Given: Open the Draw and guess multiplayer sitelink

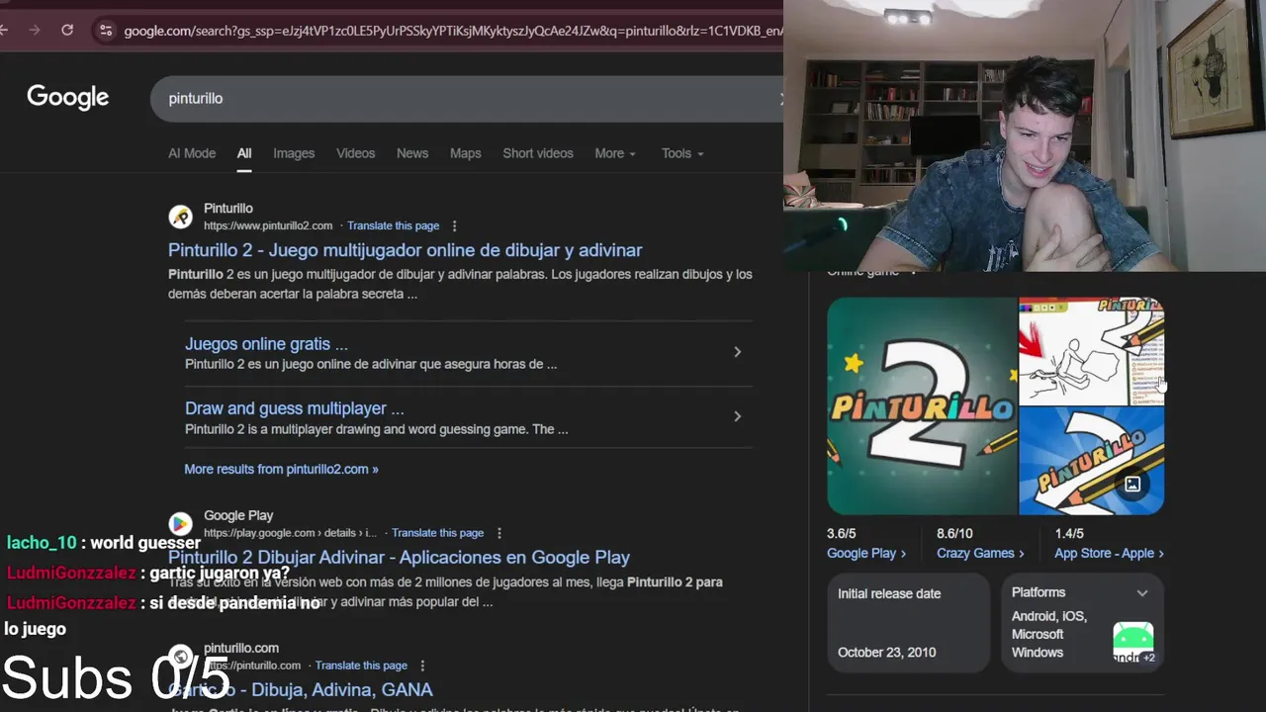Looking at the screenshot, I should click(x=294, y=408).
